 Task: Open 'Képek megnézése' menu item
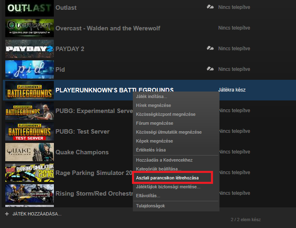pos(154,141)
